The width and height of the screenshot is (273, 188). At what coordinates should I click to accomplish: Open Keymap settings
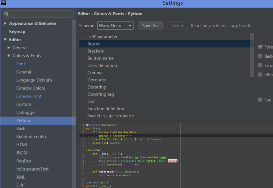coord(17,32)
